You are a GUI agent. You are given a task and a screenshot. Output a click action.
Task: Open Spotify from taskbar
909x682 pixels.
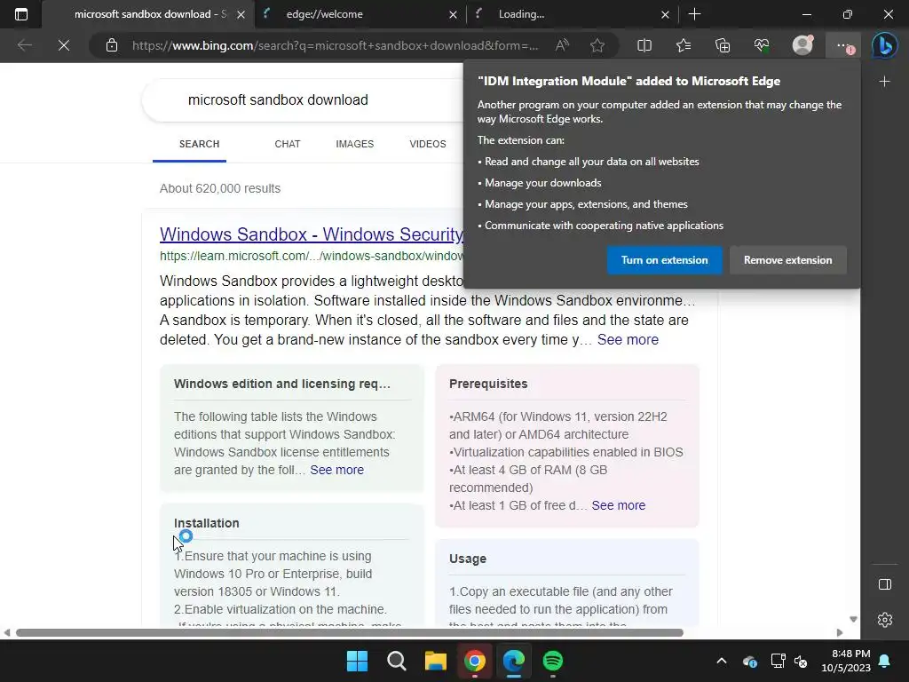pyautogui.click(x=553, y=661)
